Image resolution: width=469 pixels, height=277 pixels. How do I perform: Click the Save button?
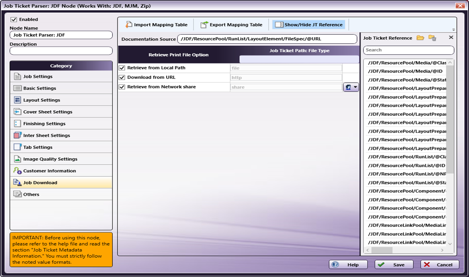click(394, 265)
